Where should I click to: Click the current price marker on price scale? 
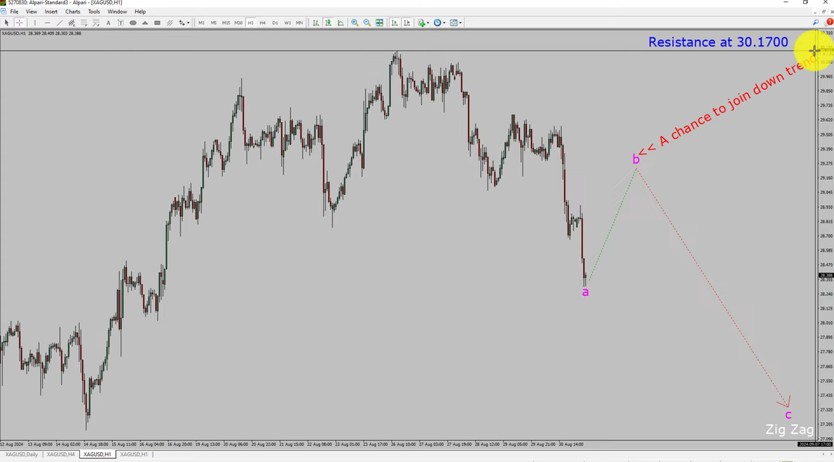click(x=826, y=276)
